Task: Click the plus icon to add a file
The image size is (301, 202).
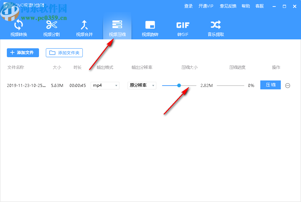Action: [x=13, y=53]
